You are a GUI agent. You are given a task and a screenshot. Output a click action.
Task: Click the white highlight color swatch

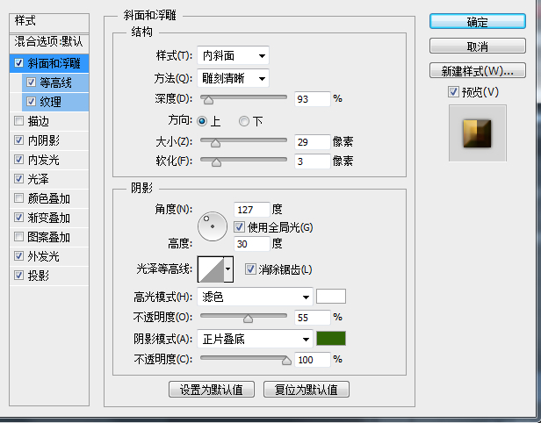coord(331,296)
